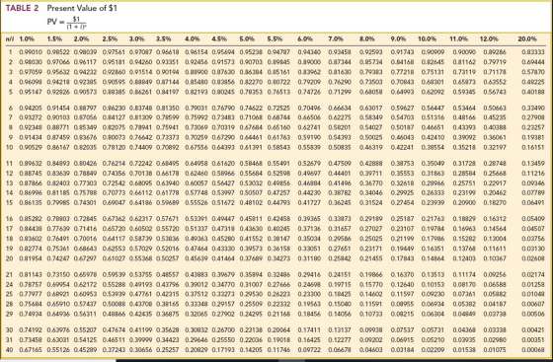This screenshot has width=553, height=362.
Task: Select the 11.0% column header
Action: 459,38
